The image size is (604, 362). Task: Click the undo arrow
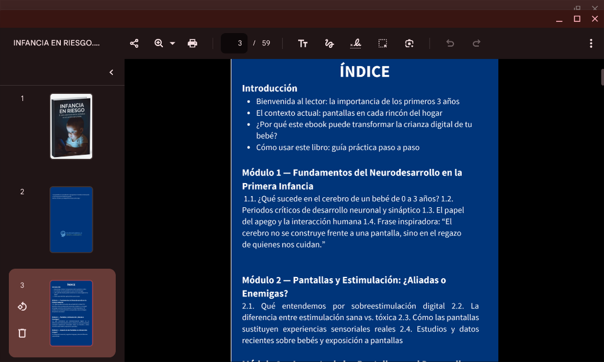[450, 43]
